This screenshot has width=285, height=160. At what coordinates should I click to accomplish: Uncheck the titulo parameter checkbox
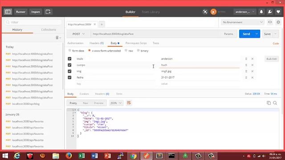click(69, 59)
